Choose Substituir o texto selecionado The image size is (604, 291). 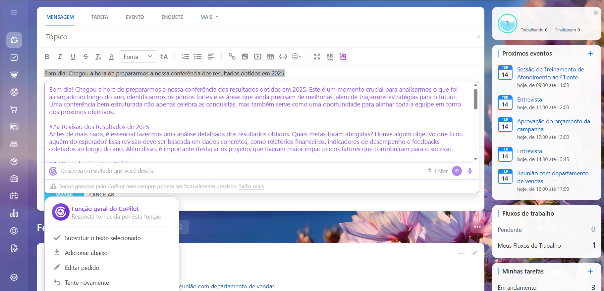(103, 238)
